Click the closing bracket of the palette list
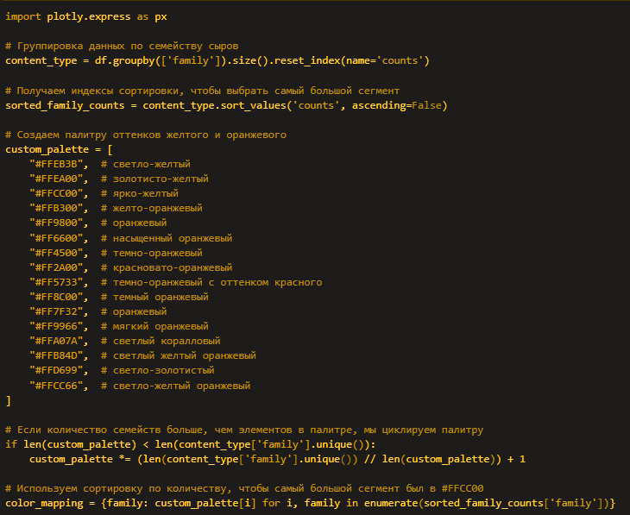The width and height of the screenshot is (630, 515). (x=8, y=400)
